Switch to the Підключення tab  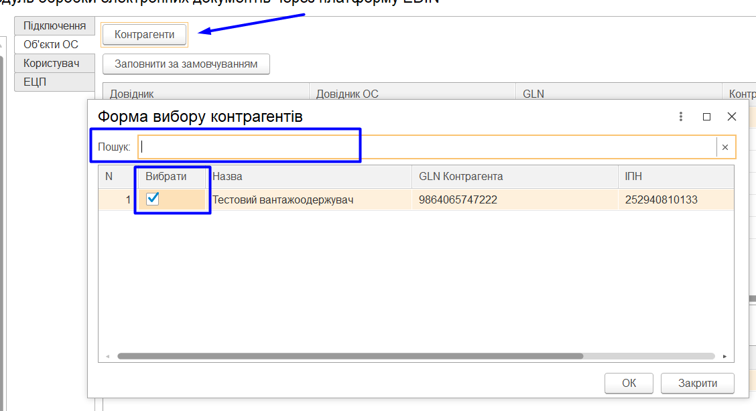(54, 25)
